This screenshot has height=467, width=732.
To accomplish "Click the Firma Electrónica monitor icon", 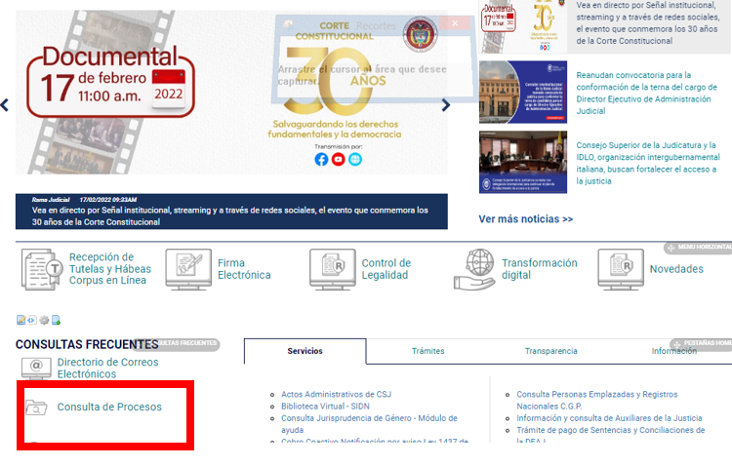I will click(188, 269).
